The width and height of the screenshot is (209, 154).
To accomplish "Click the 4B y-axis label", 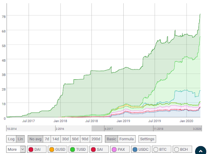I will [x=4, y=60].
